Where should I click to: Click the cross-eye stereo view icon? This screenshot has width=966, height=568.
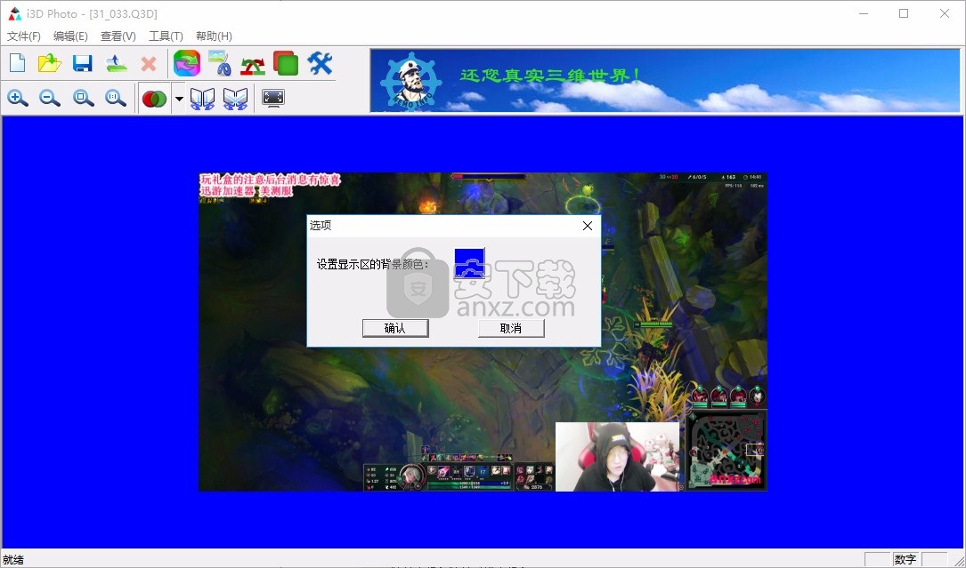point(235,99)
